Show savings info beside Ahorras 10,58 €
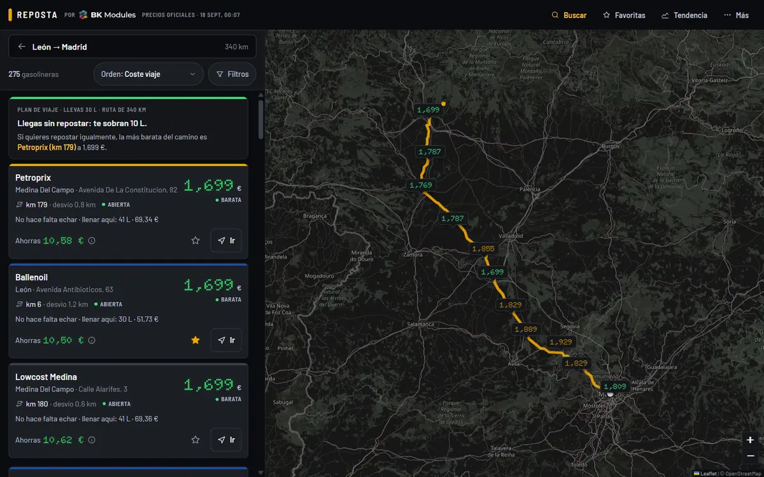 click(92, 241)
